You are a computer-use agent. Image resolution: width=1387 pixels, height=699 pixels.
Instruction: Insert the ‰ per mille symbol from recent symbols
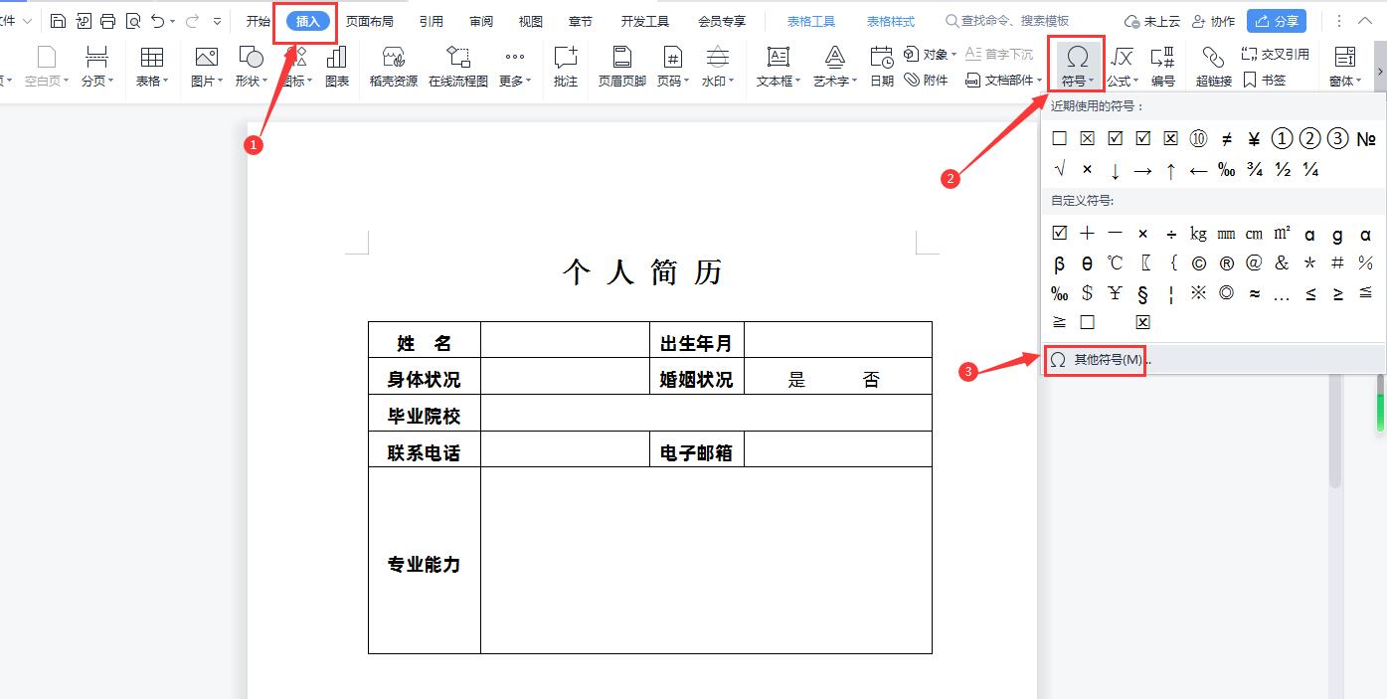click(1227, 170)
